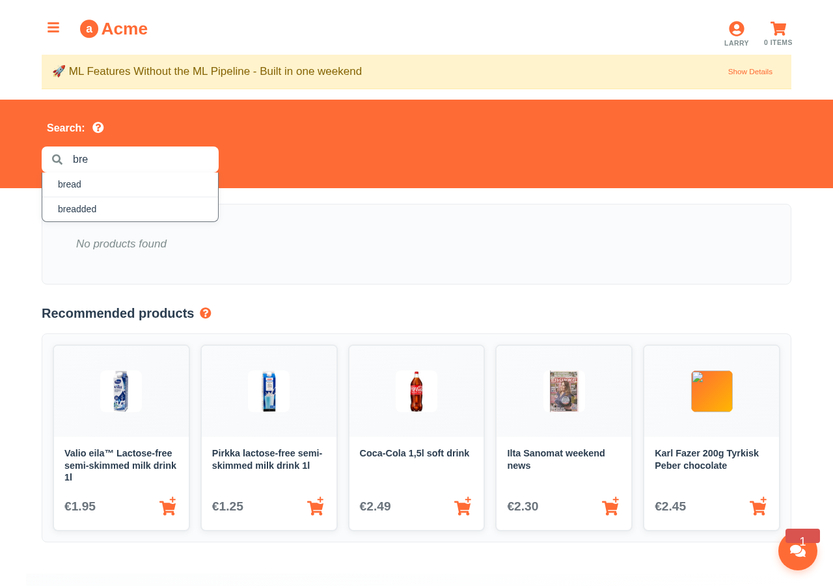The width and height of the screenshot is (833, 586).
Task: Add Pirkka lactose-free milk to cart
Action: 316,506
